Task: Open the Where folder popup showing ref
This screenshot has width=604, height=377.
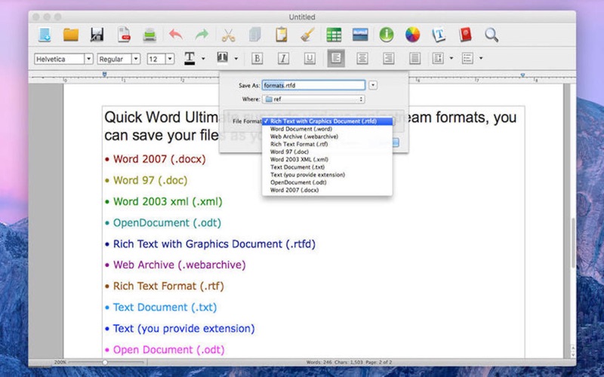Action: tap(313, 100)
